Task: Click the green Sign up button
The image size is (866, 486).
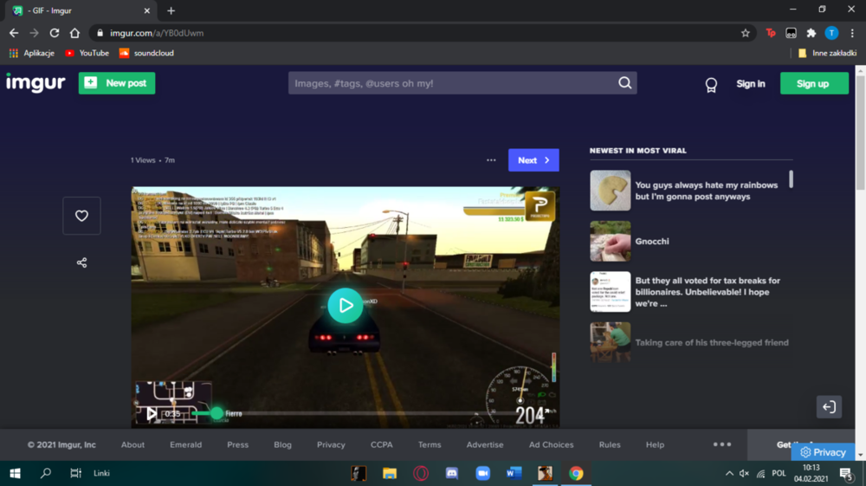Action: 813,83
